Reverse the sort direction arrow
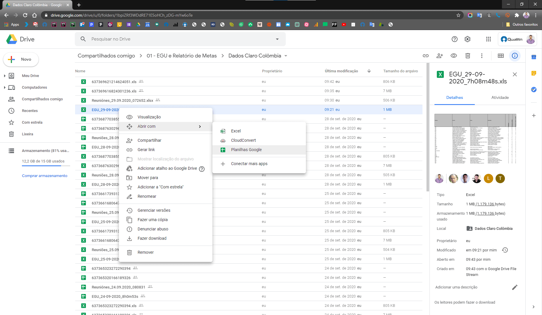The image size is (542, 315). (369, 71)
